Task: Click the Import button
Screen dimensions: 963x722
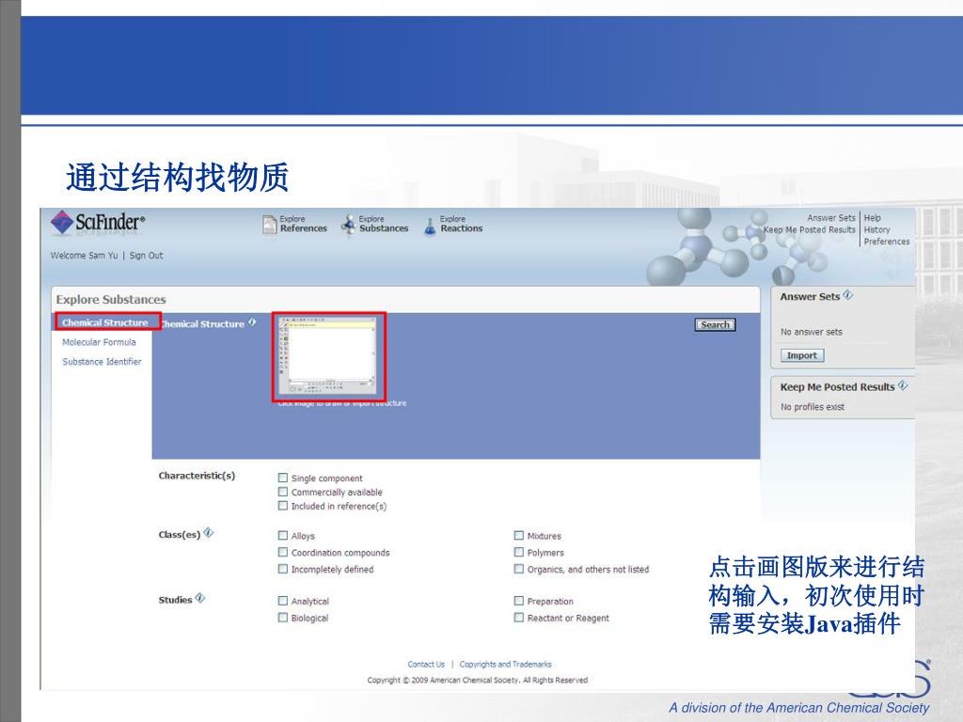Action: click(802, 355)
